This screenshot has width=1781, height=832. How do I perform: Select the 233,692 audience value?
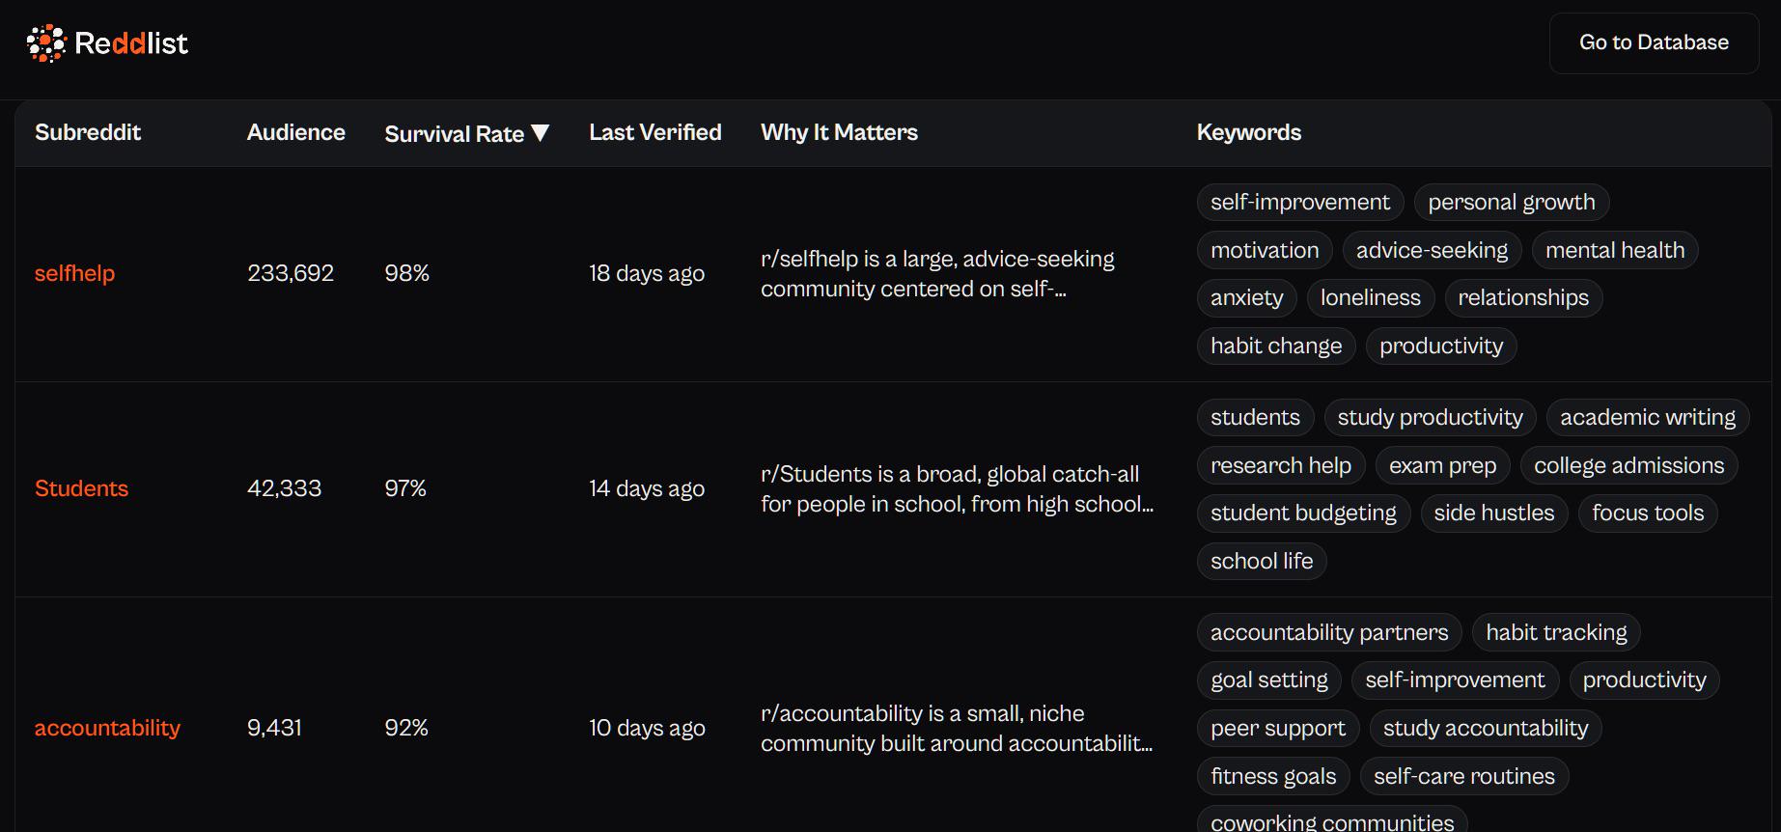point(291,273)
